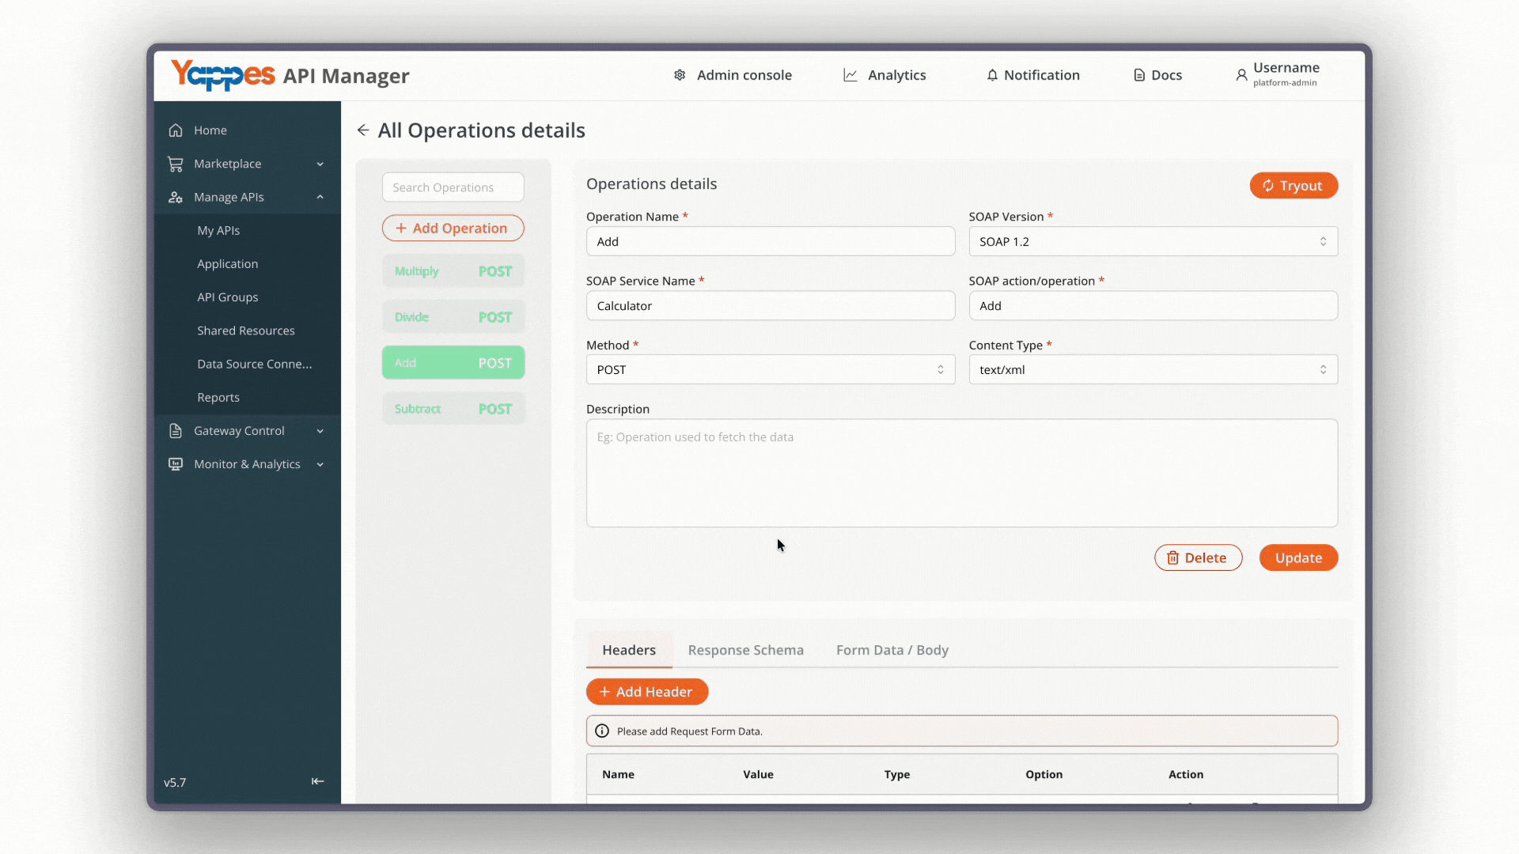Click the 'Name' column header

point(618,774)
